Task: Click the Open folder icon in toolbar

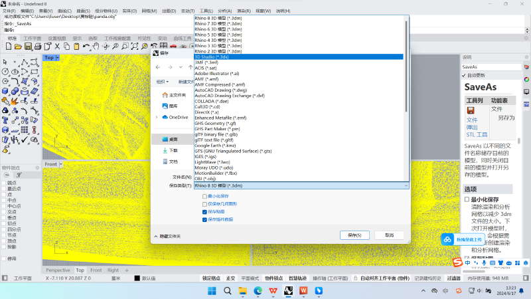Action: (x=19, y=47)
